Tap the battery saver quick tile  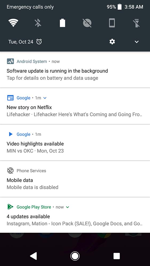[62, 23]
